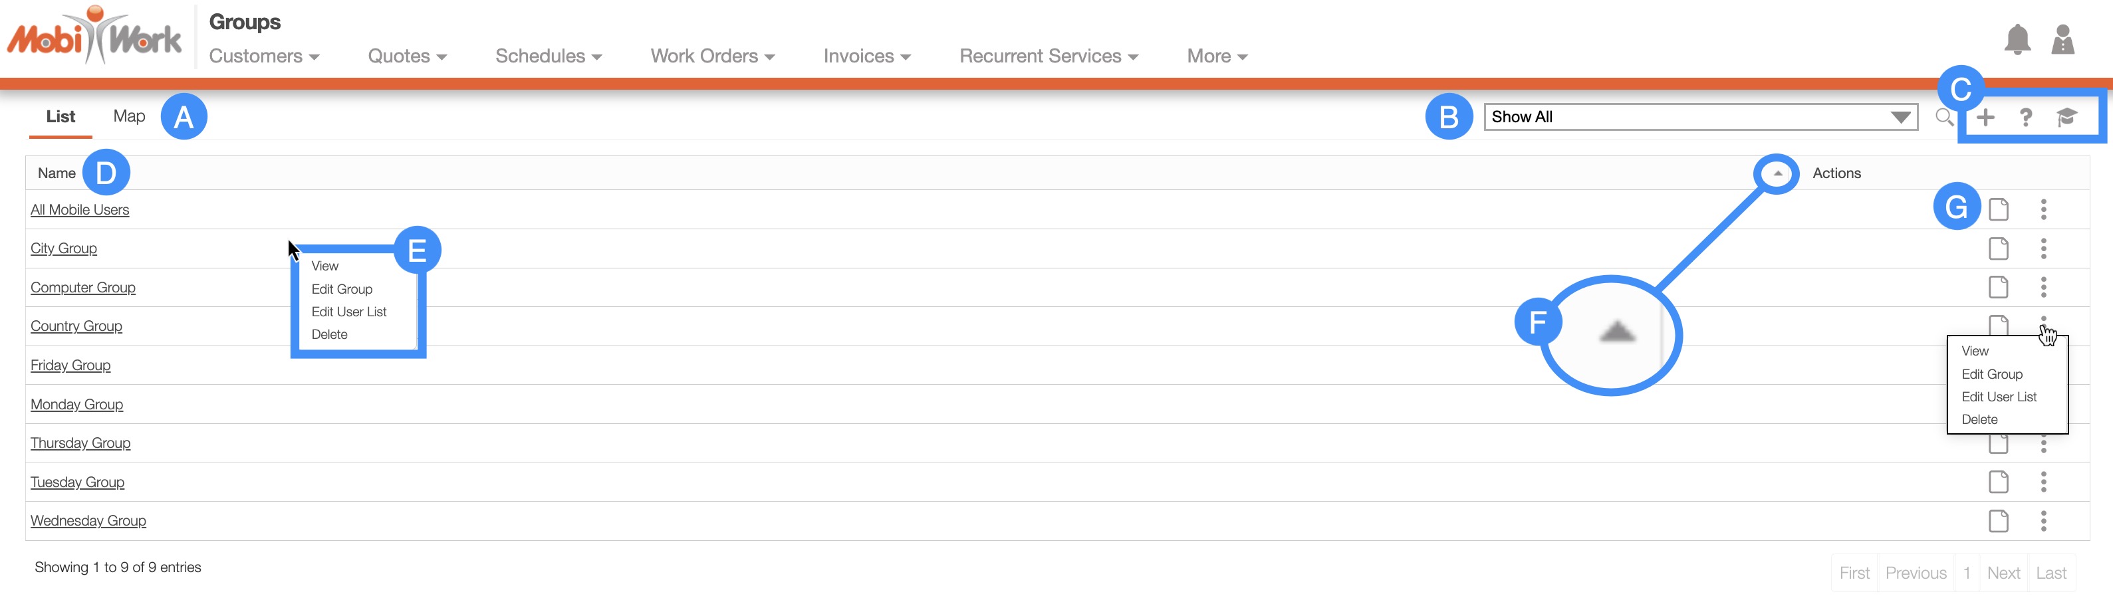Expand the Customers navigation dropdown
Image resolution: width=2113 pixels, height=602 pixels.
click(x=263, y=56)
